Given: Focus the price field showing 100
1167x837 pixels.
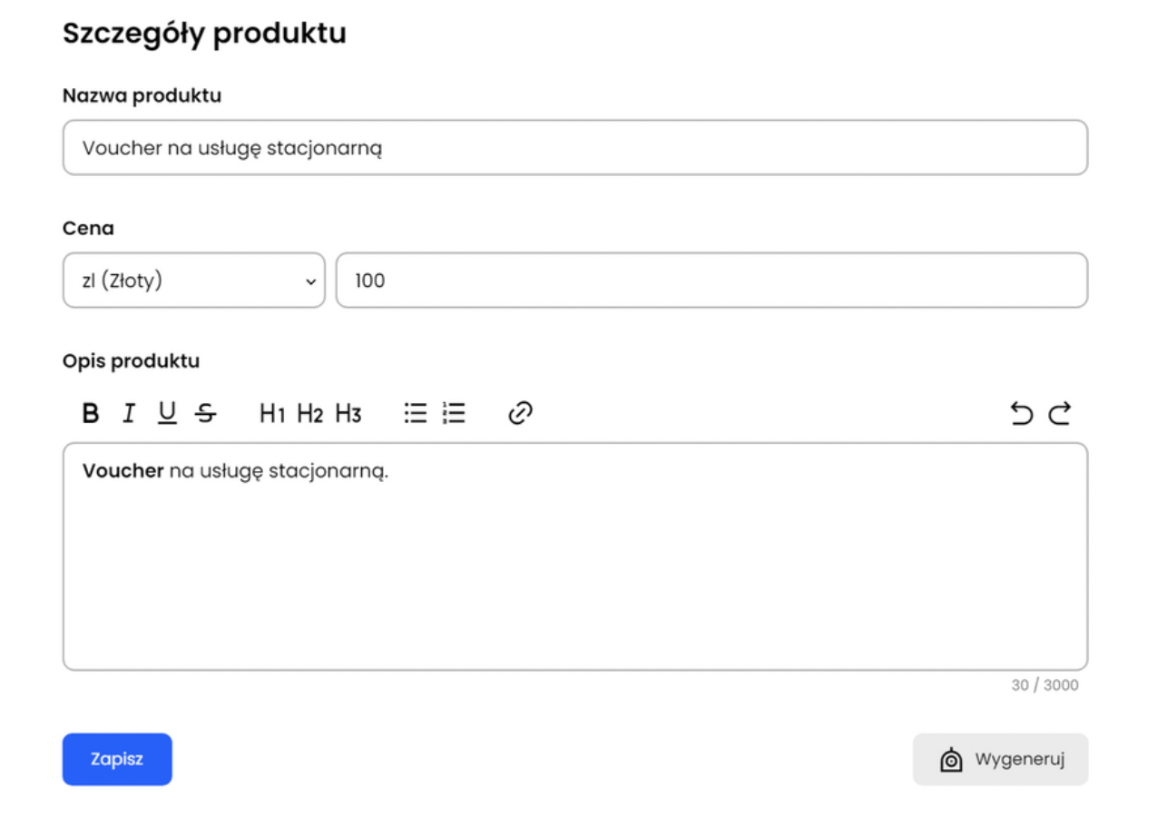Looking at the screenshot, I should coord(711,281).
